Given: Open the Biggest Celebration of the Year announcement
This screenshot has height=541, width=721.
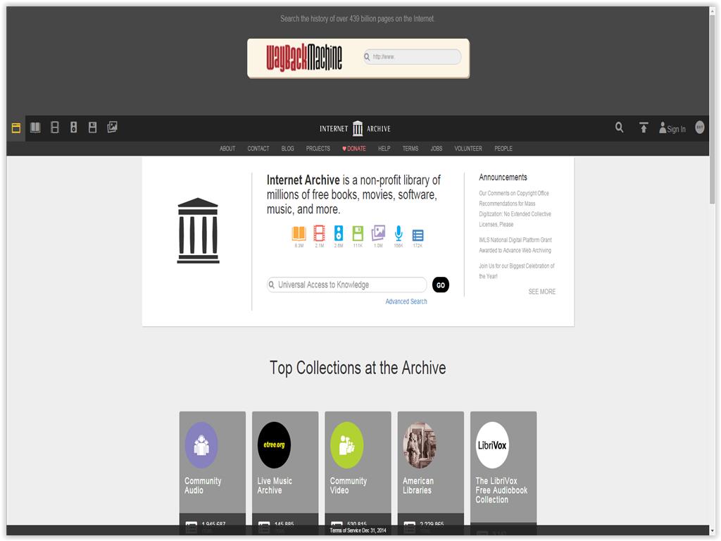Looking at the screenshot, I should point(517,271).
